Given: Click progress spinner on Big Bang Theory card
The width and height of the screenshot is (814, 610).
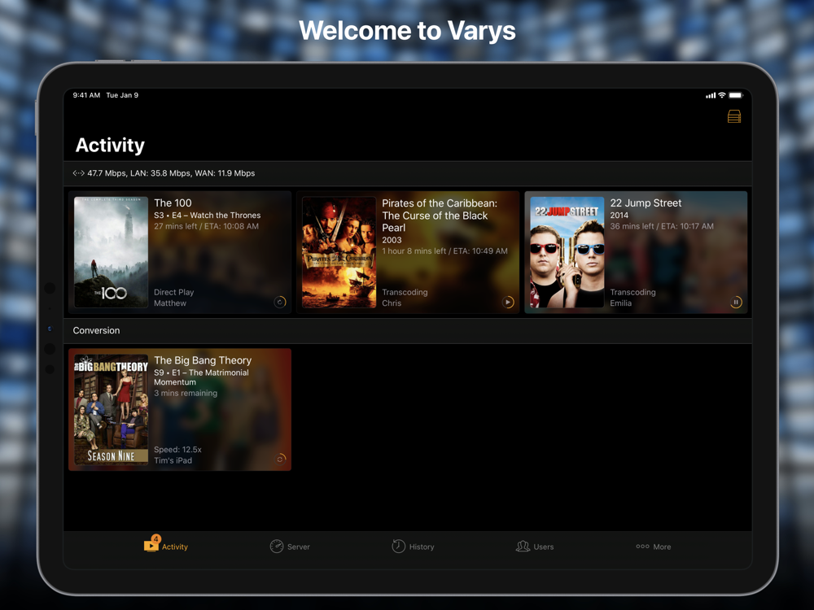Looking at the screenshot, I should coord(280,459).
